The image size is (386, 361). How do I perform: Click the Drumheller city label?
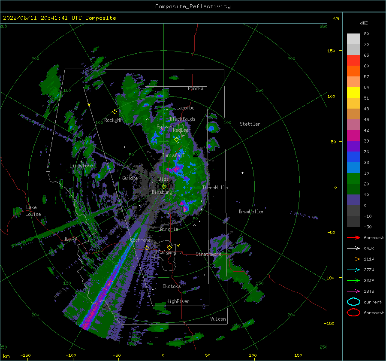pos(251,212)
